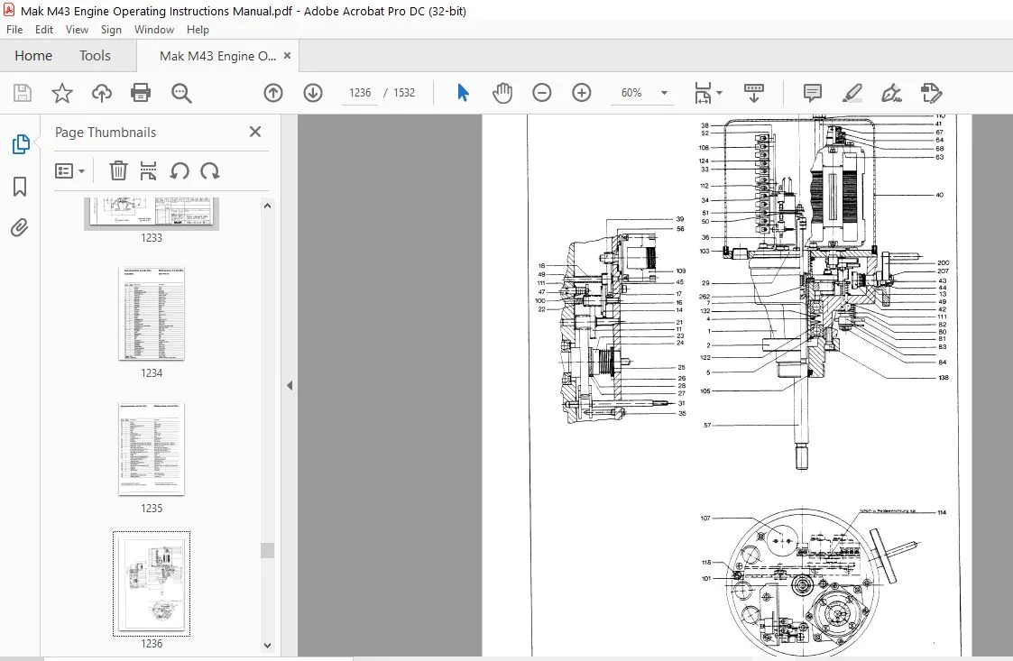Click the thumbnails scrollbar handle
This screenshot has width=1013, height=661.
[x=268, y=550]
